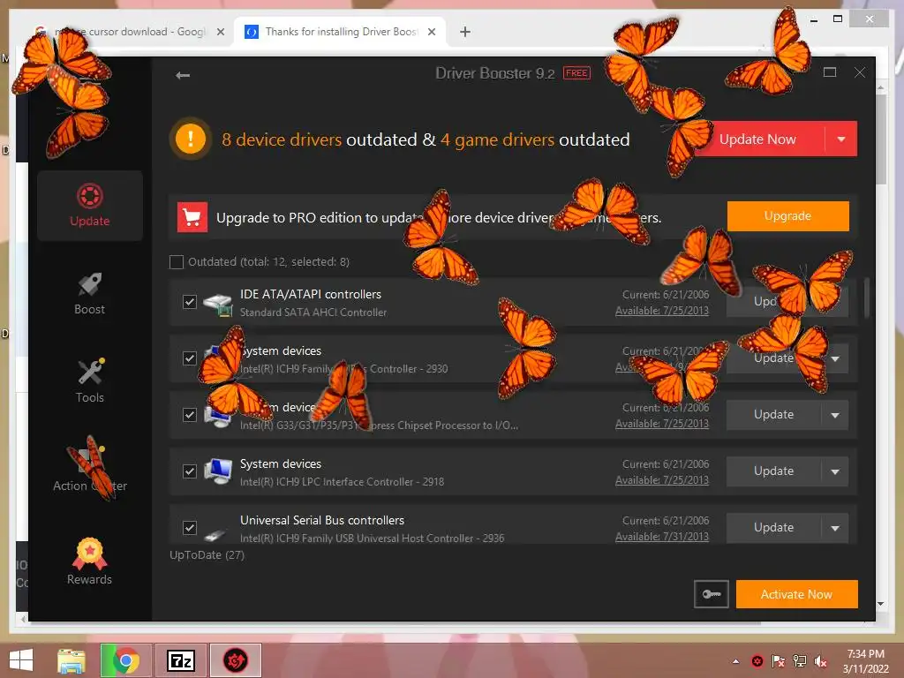904x678 pixels.
Task: Toggle select-all Outdated checkbox
Action: 177,261
